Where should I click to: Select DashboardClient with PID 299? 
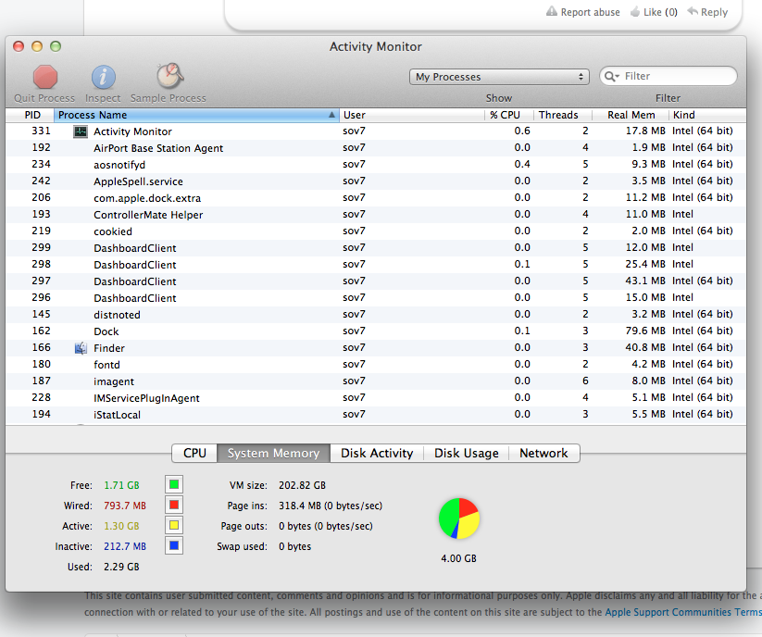tap(376, 248)
